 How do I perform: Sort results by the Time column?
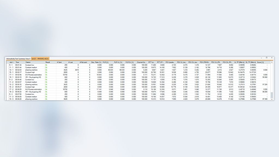coord(17,62)
